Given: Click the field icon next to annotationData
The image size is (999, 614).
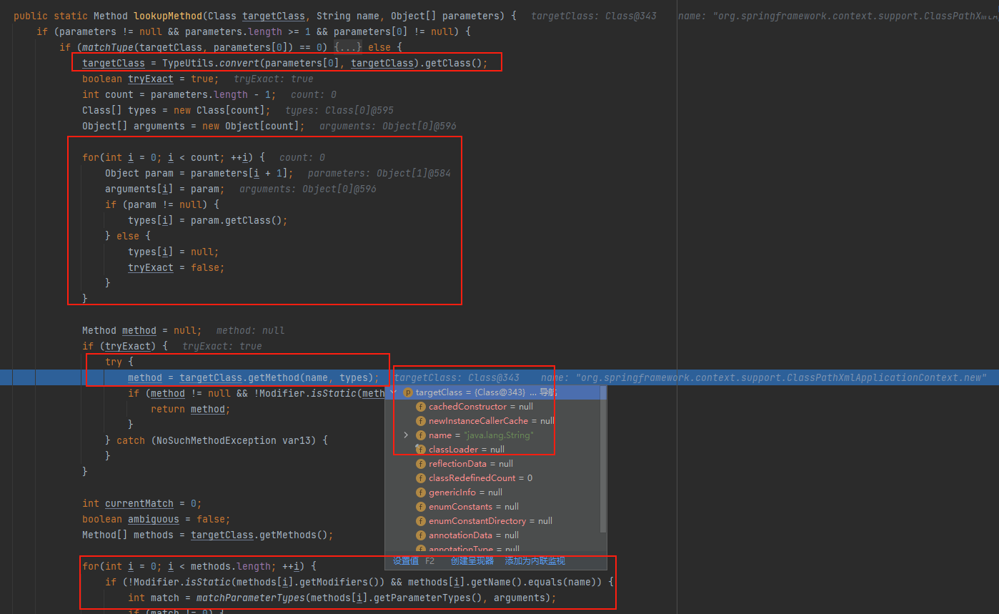Looking at the screenshot, I should pyautogui.click(x=421, y=535).
